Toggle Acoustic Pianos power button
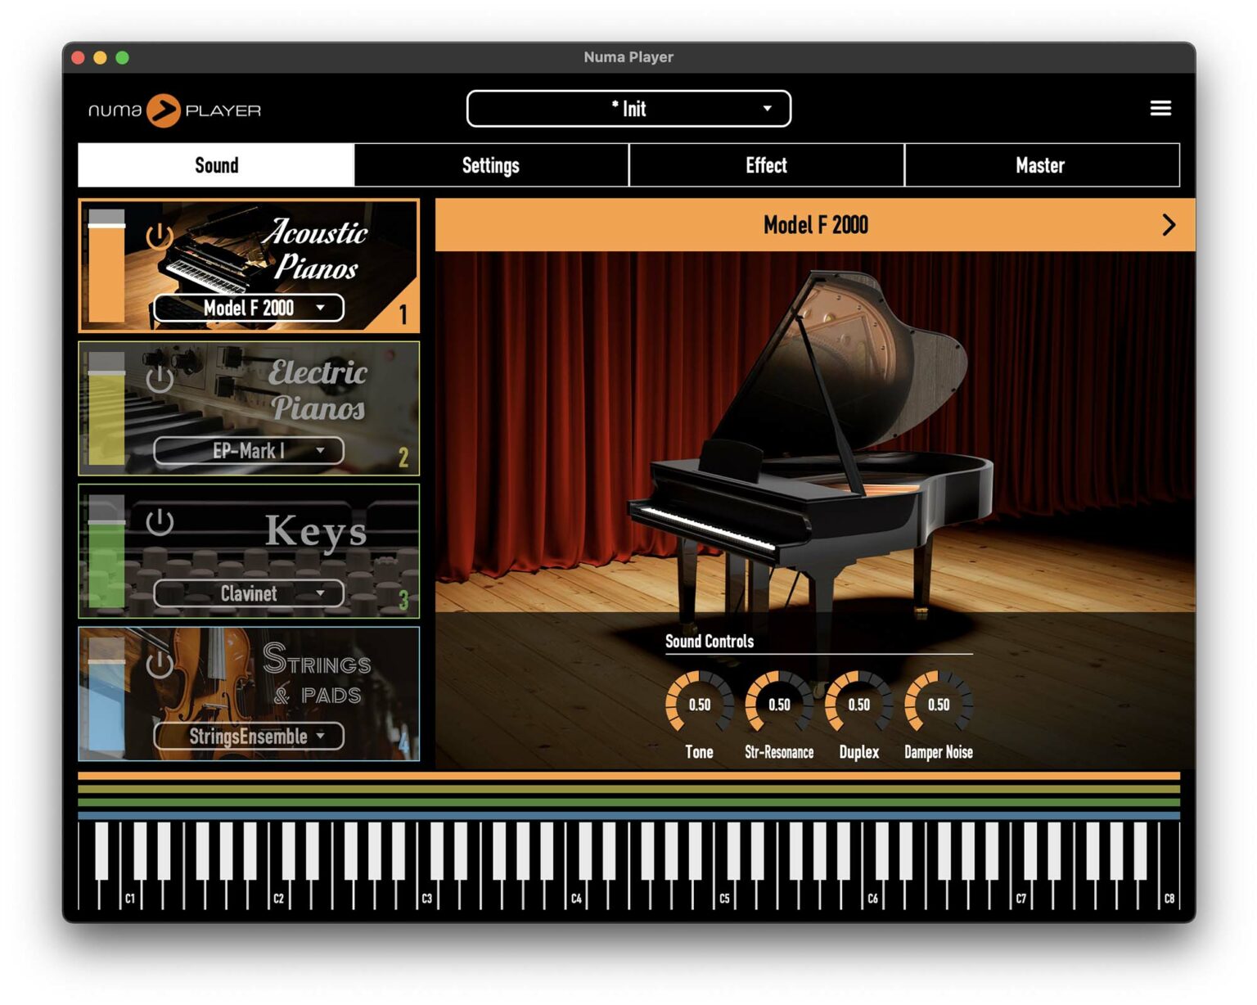 [x=159, y=237]
